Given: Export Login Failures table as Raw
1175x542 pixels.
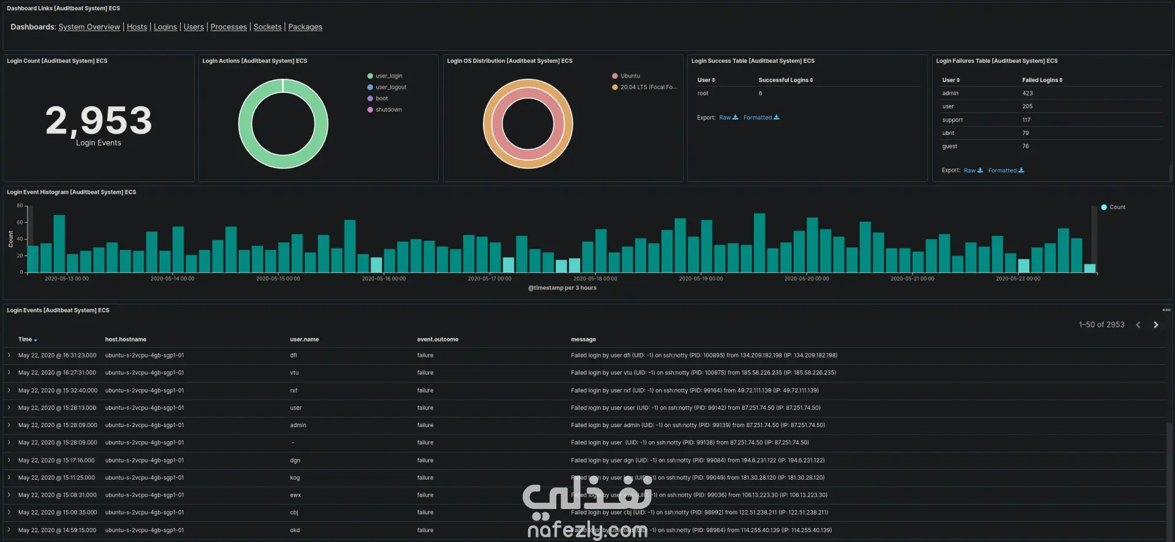Looking at the screenshot, I should (973, 170).
